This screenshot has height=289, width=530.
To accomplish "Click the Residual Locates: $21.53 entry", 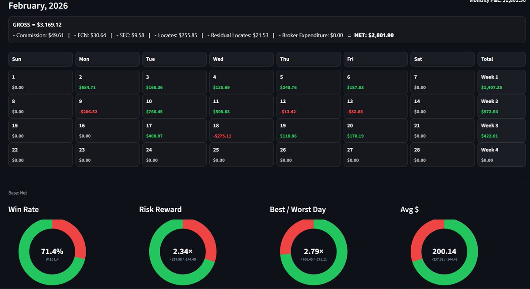I will 238,35.
